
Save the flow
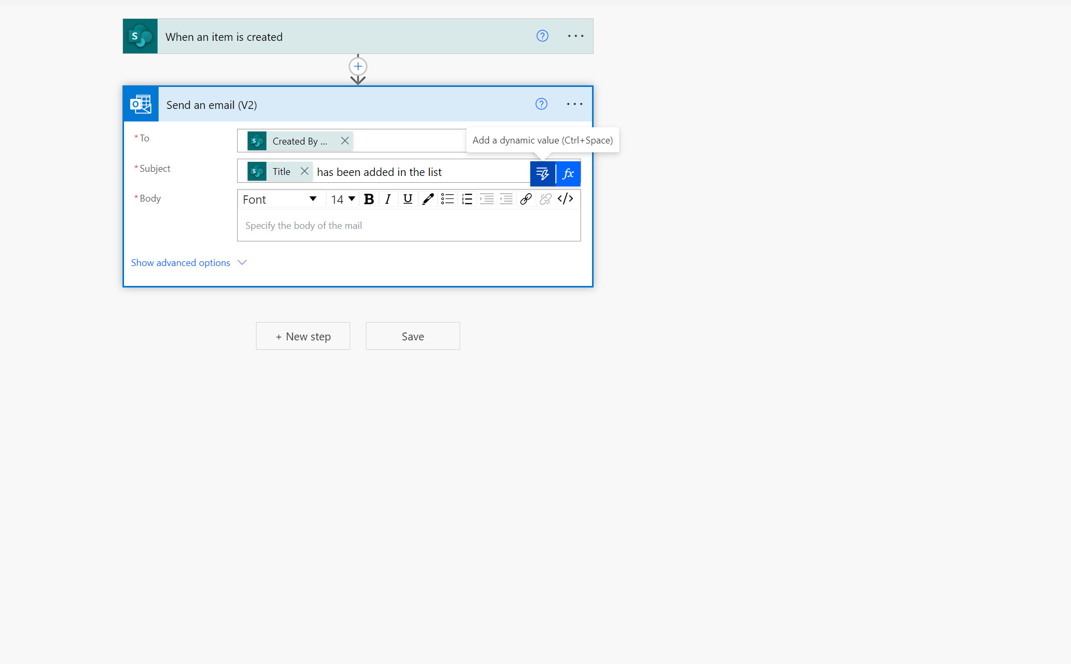point(412,336)
